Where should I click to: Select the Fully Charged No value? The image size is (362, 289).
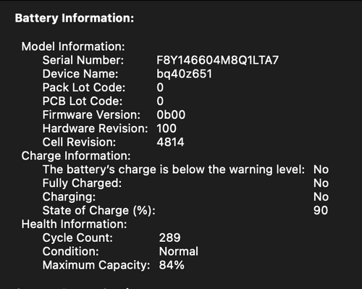pos(321,183)
